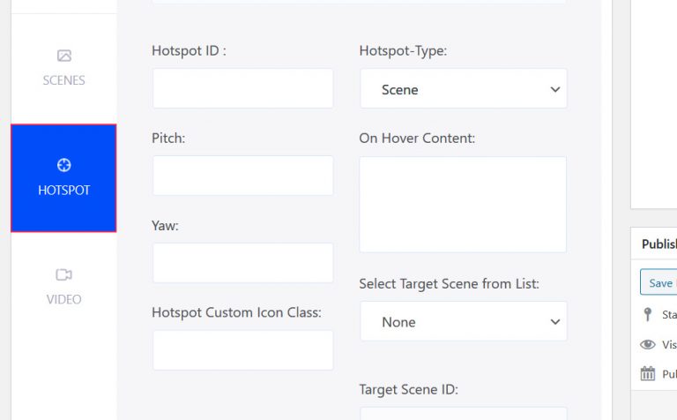Switch to the SCENES tab label
The width and height of the screenshot is (677, 420).
tap(63, 80)
